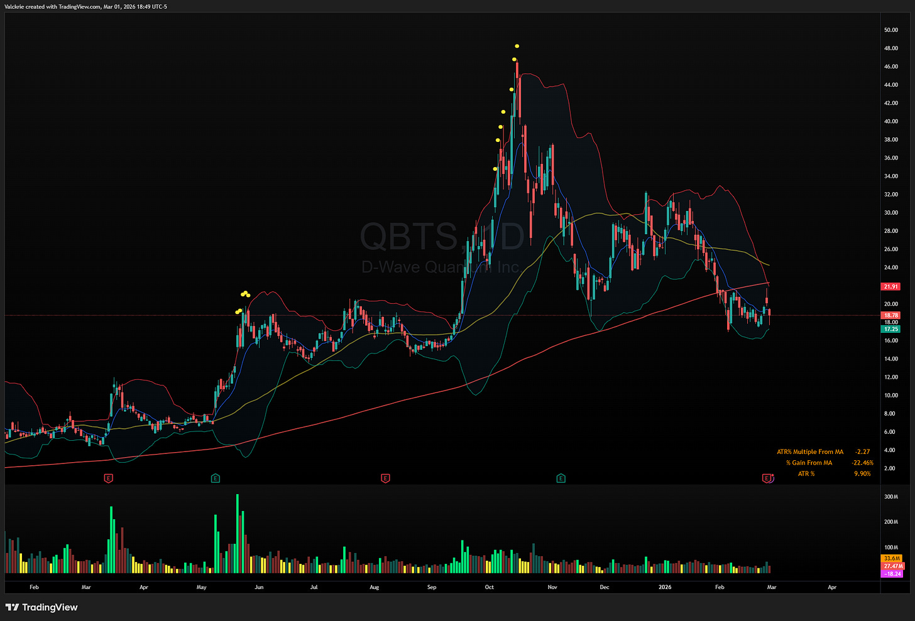Click the red earnings marker in August
The image size is (915, 621).
[385, 478]
